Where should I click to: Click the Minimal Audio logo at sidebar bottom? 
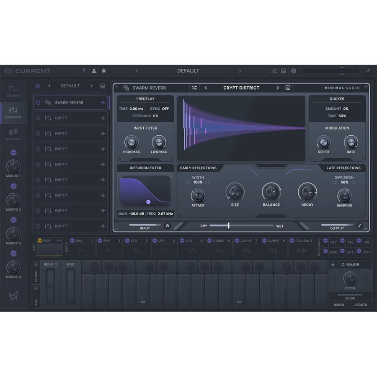13,296
